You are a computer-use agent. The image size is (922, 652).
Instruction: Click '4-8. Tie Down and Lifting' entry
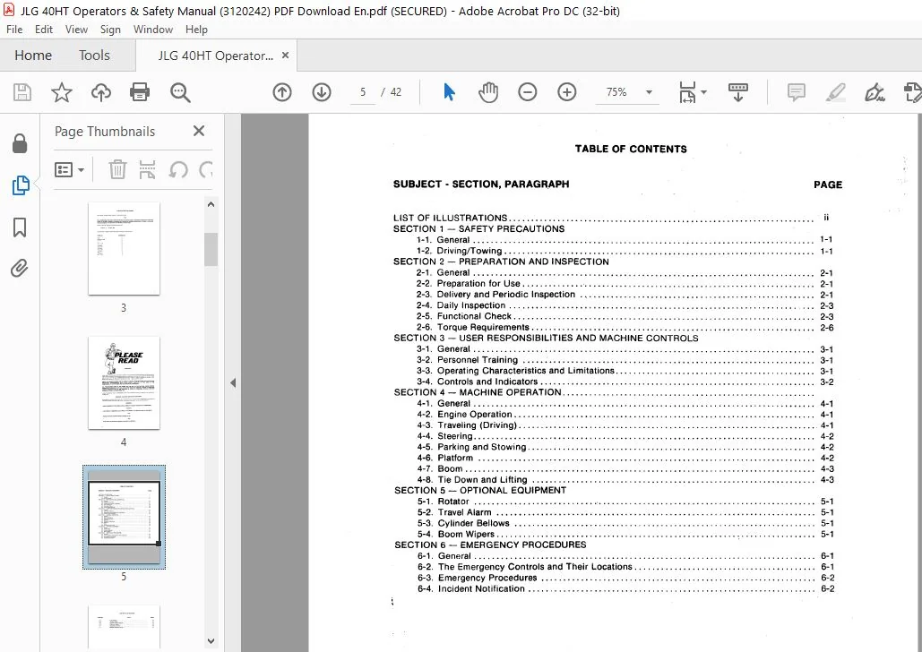click(x=472, y=480)
